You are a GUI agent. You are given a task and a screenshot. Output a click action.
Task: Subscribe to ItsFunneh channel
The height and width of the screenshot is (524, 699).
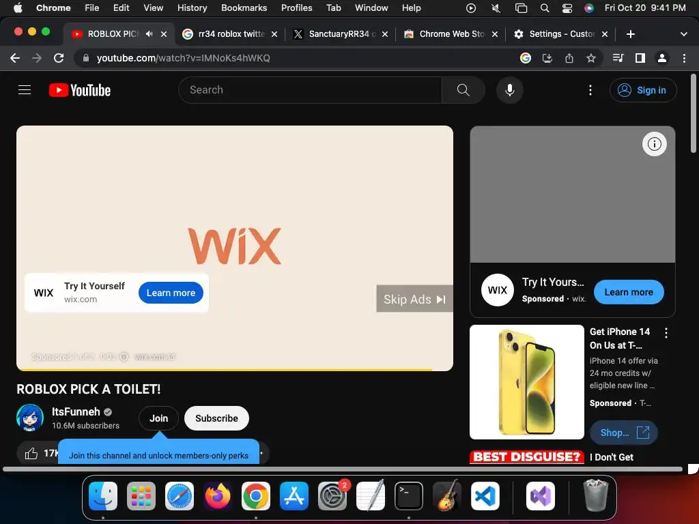216,418
